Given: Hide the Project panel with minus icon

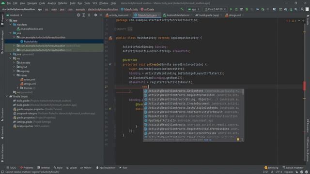Looking at the screenshot, I should 101,15.
